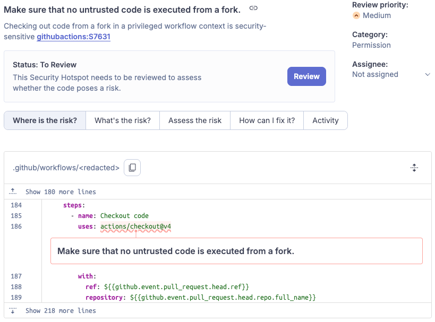Image resolution: width=435 pixels, height=322 pixels.
Task: Click Show 218 more lines
Action: click(x=60, y=311)
